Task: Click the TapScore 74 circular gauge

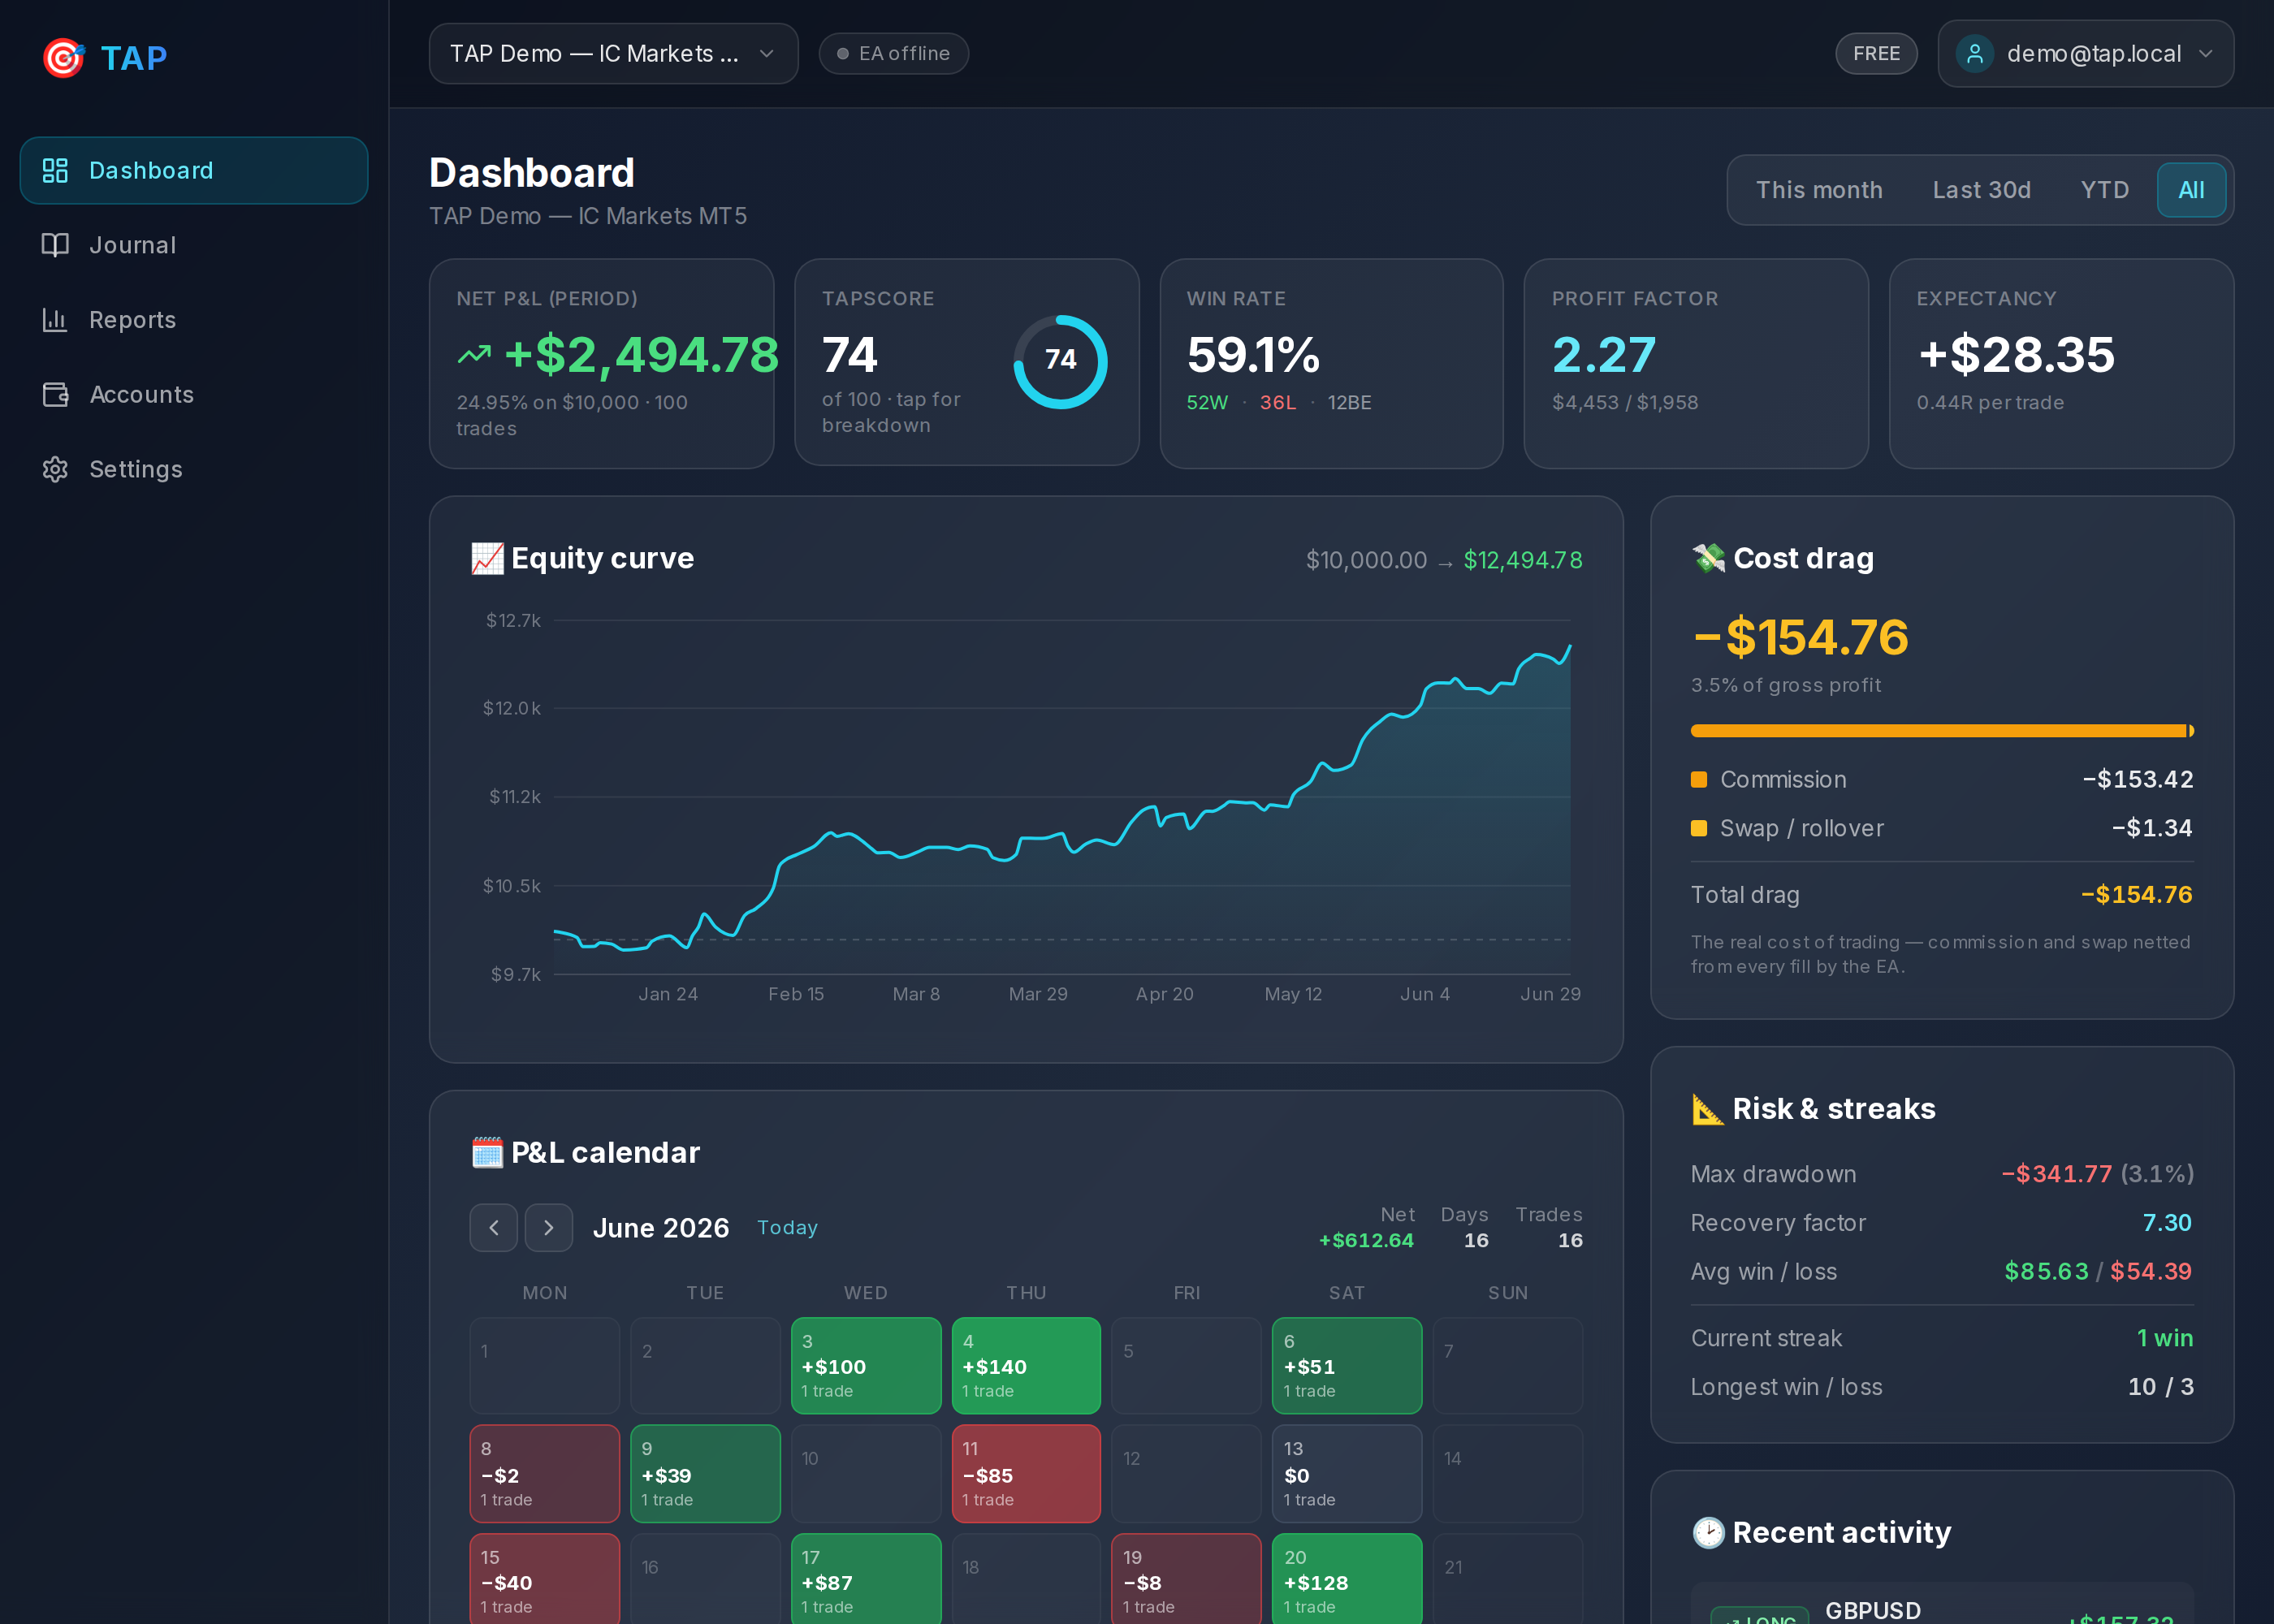Action: (x=1060, y=361)
